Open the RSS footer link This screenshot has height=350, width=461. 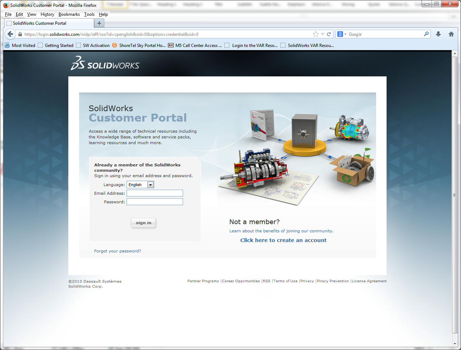266,281
